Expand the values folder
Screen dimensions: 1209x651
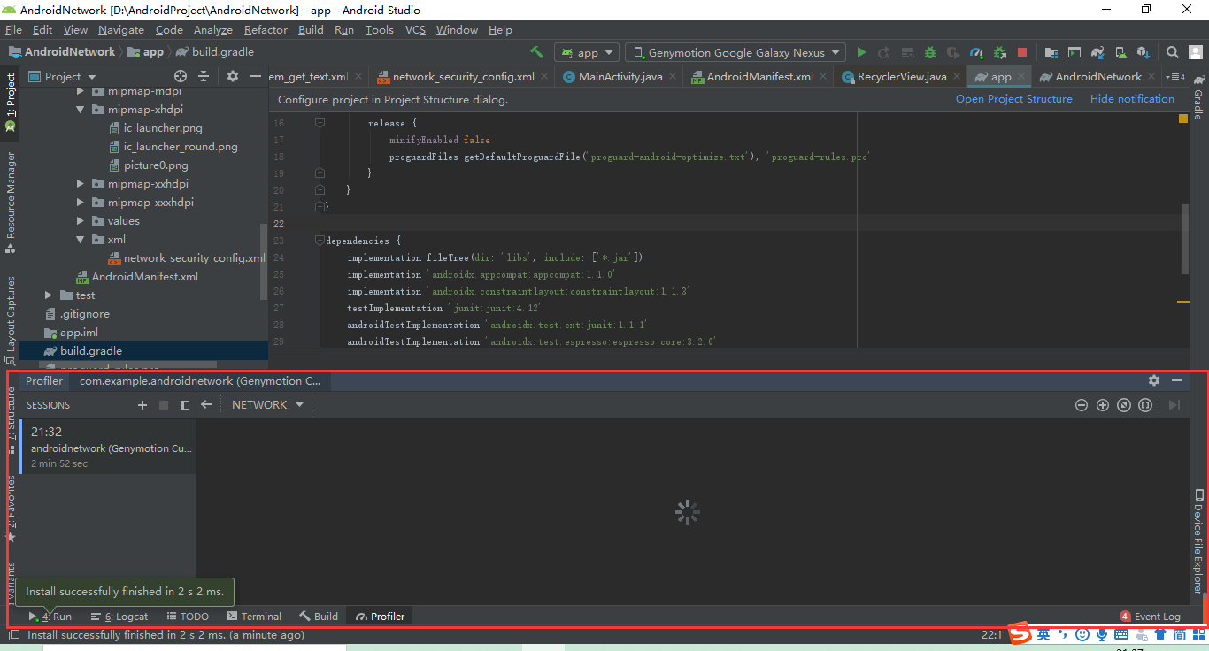(x=80, y=221)
